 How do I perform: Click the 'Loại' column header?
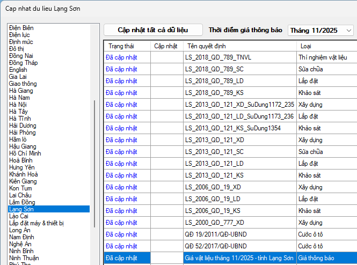306,46
